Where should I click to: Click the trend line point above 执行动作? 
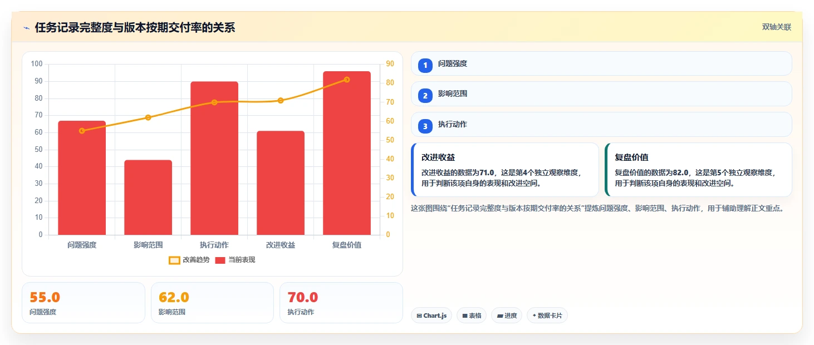(214, 102)
